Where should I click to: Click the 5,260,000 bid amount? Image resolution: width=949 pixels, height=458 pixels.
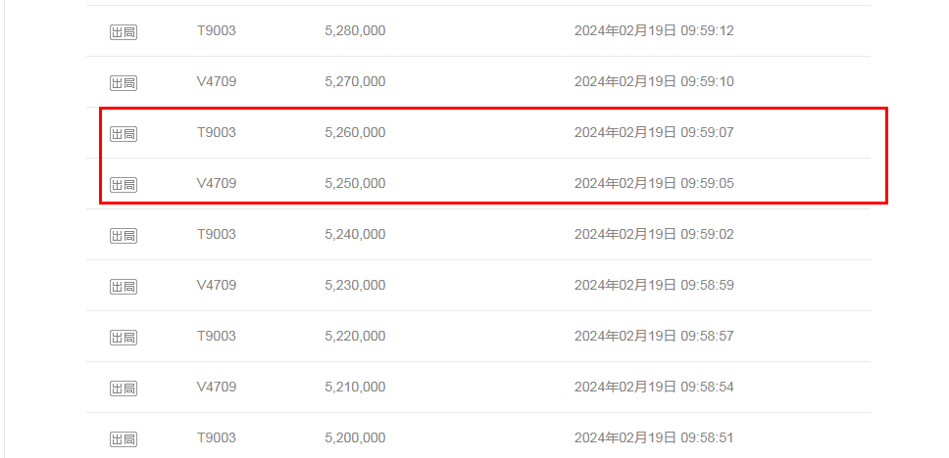pyautogui.click(x=354, y=132)
